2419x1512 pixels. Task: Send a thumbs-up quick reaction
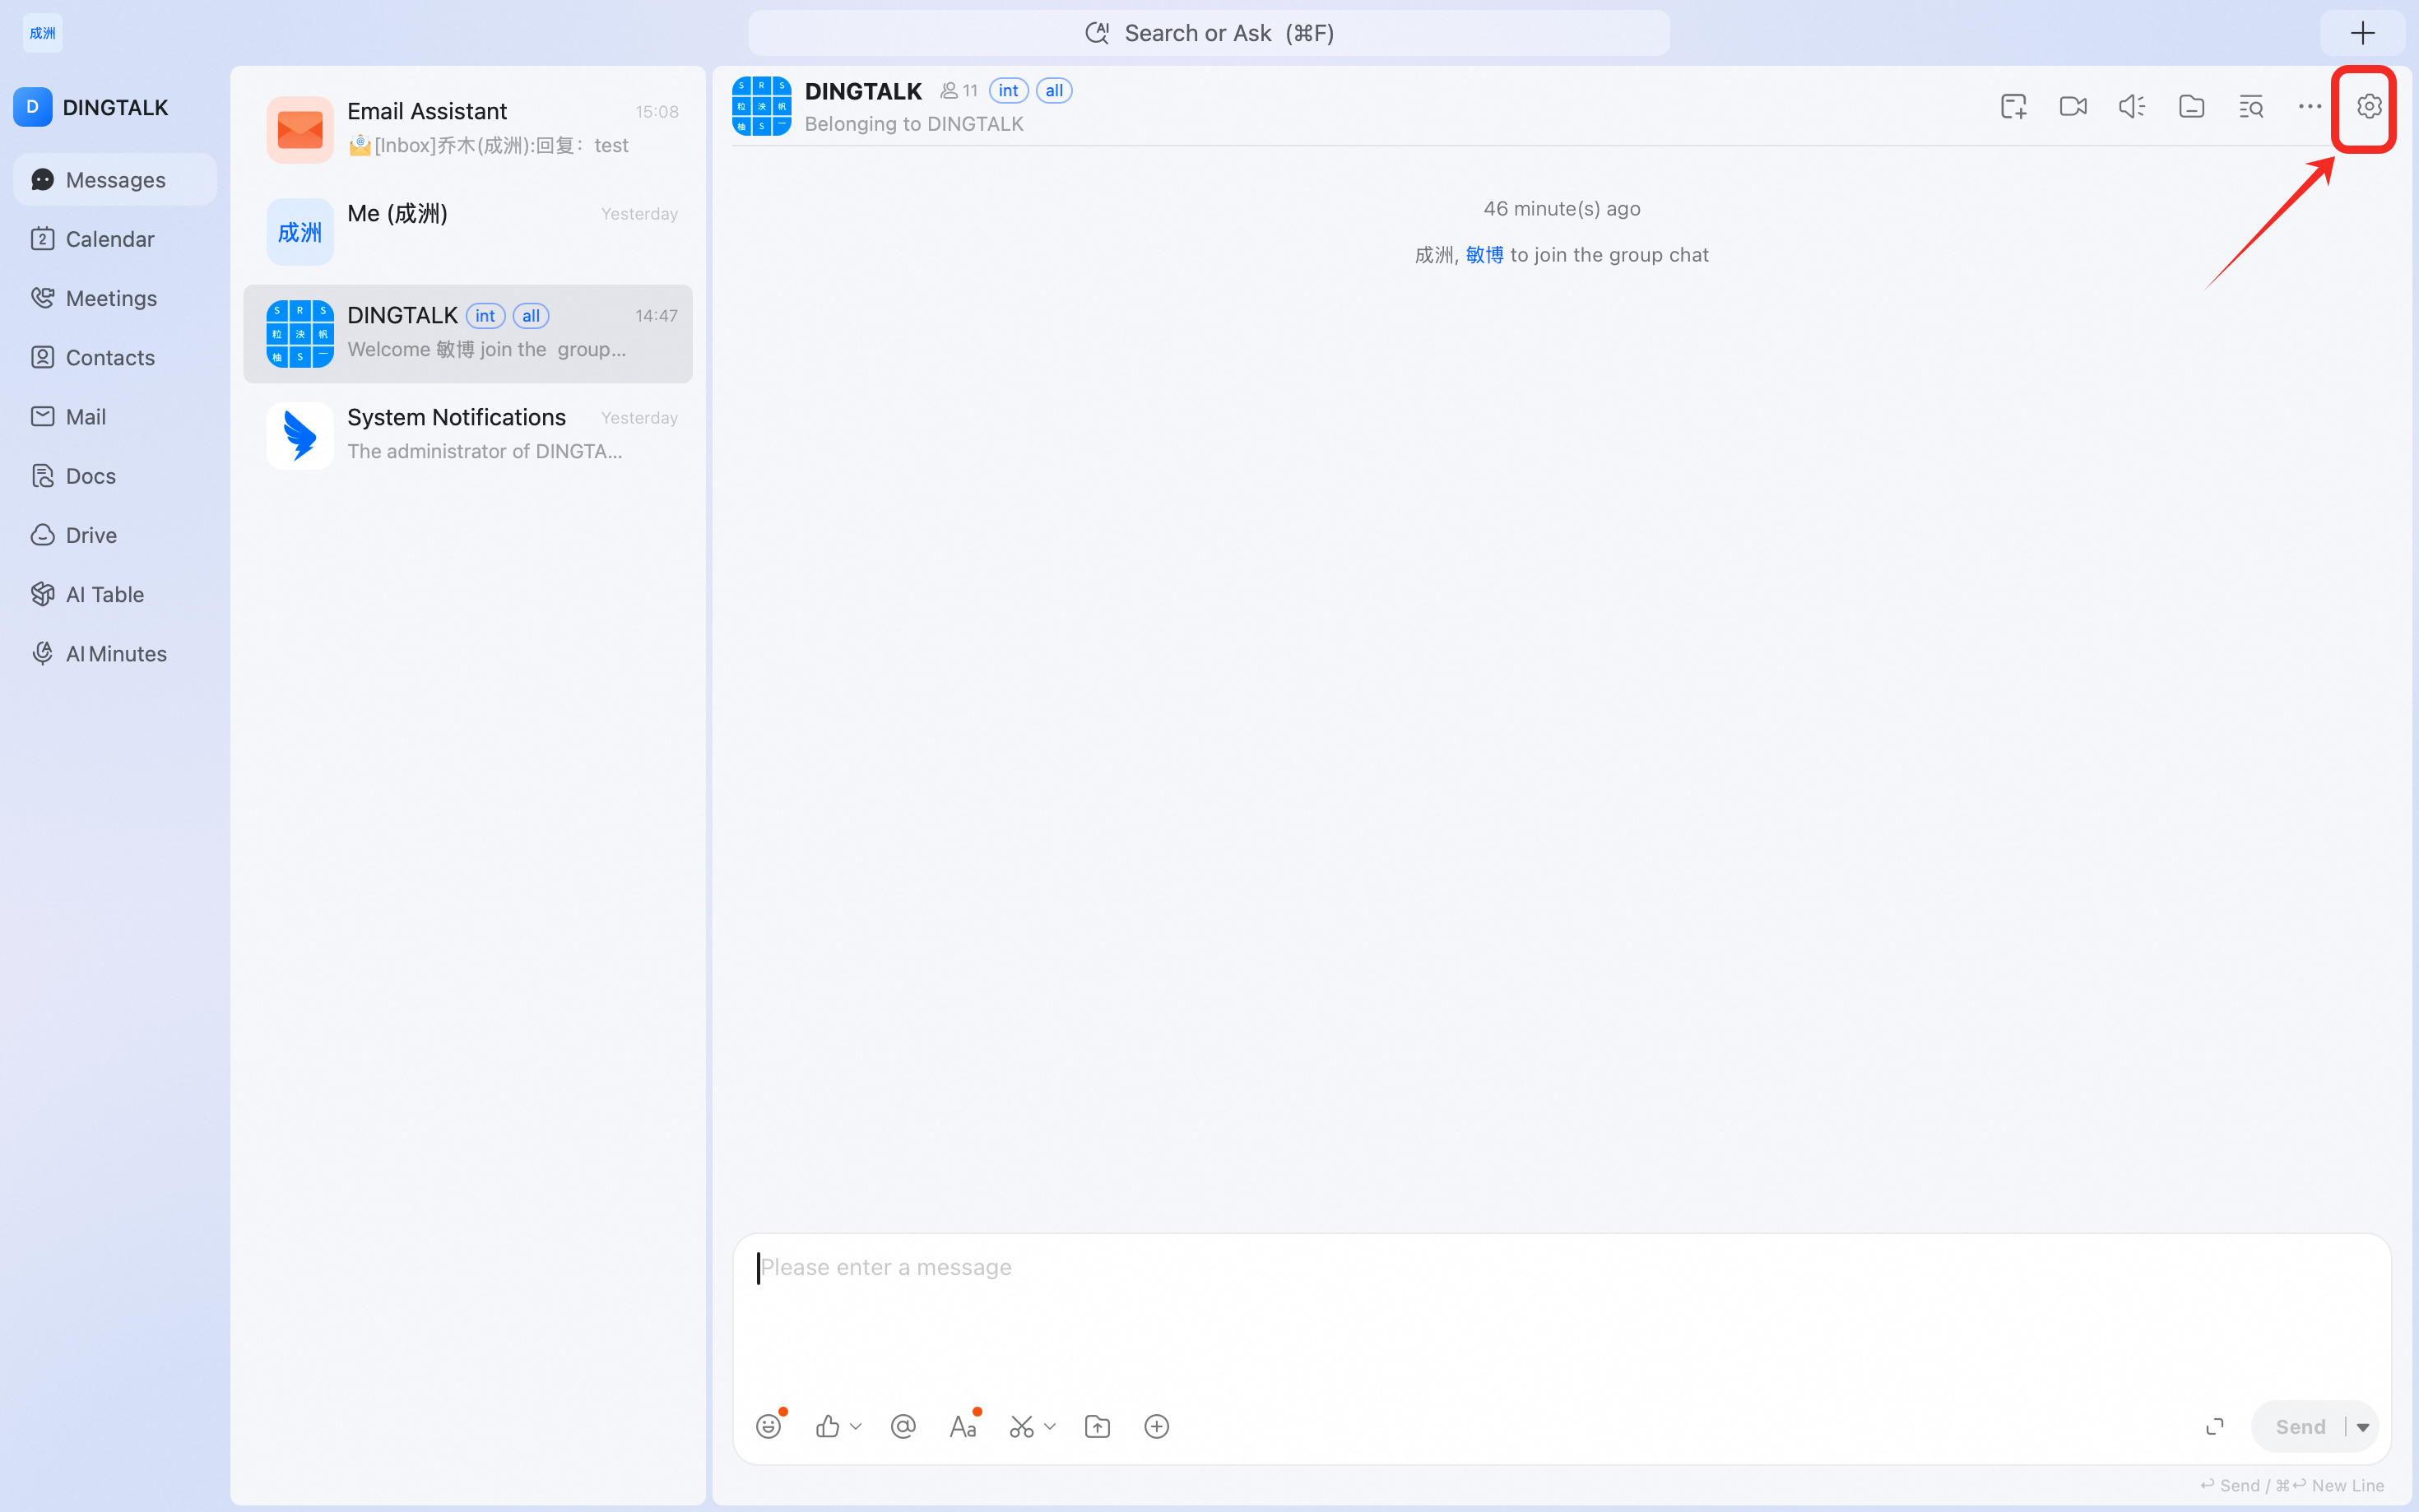click(827, 1426)
